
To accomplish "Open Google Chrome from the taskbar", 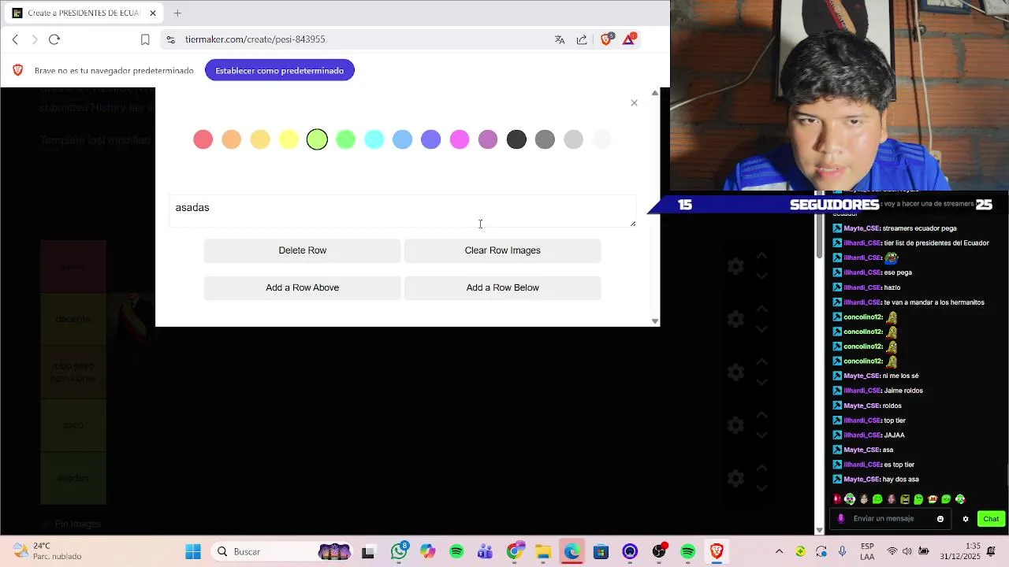I will 515,551.
